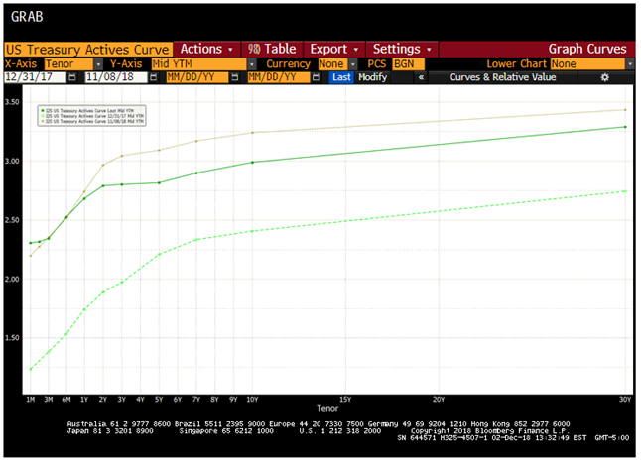Click the Mid YTM value in the Y-Axis field

tap(198, 64)
